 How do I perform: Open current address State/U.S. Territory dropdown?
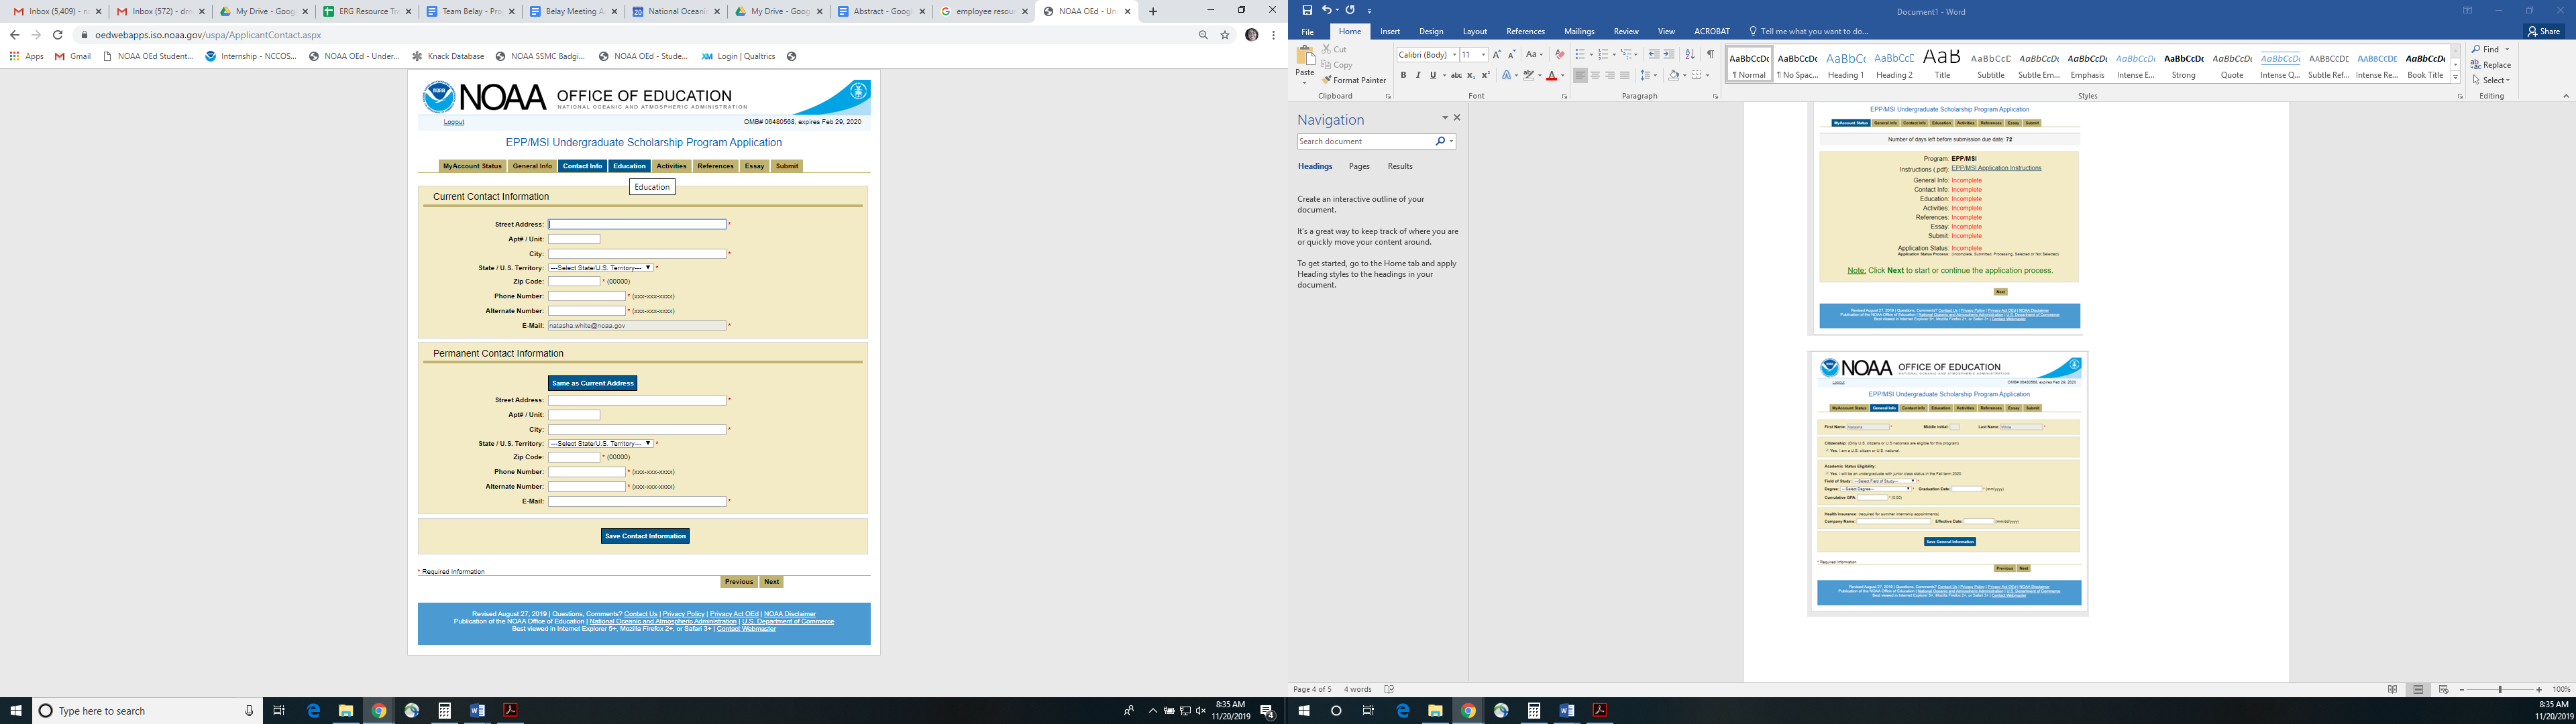600,268
